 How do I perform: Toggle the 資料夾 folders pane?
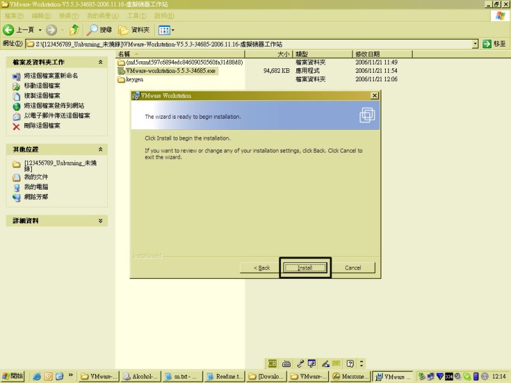coord(134,30)
